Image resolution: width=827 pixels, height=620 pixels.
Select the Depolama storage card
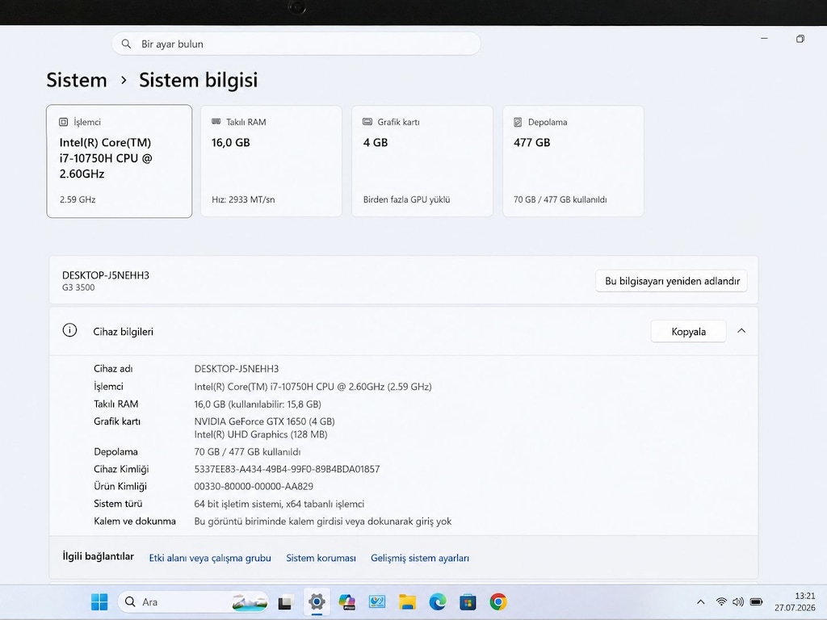573,161
